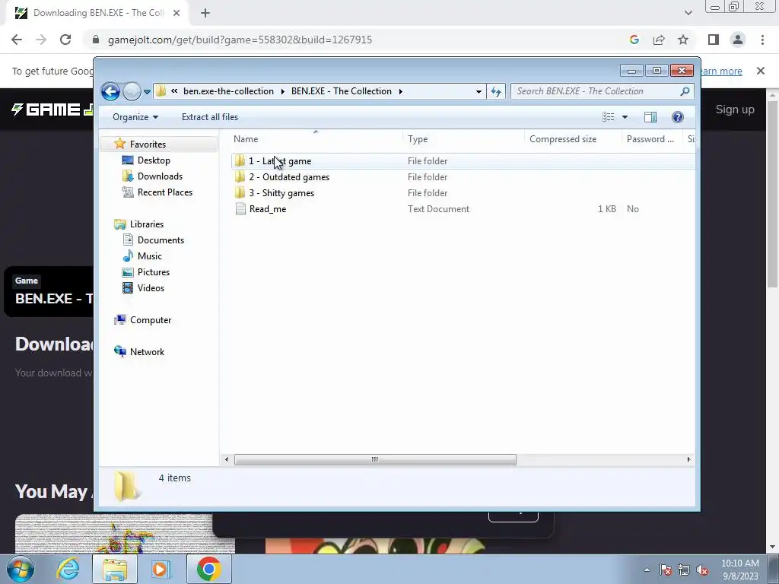
Task: Open the Documents library
Action: tap(161, 240)
